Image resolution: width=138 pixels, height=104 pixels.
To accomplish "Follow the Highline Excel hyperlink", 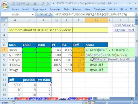I will [x=124, y=30].
